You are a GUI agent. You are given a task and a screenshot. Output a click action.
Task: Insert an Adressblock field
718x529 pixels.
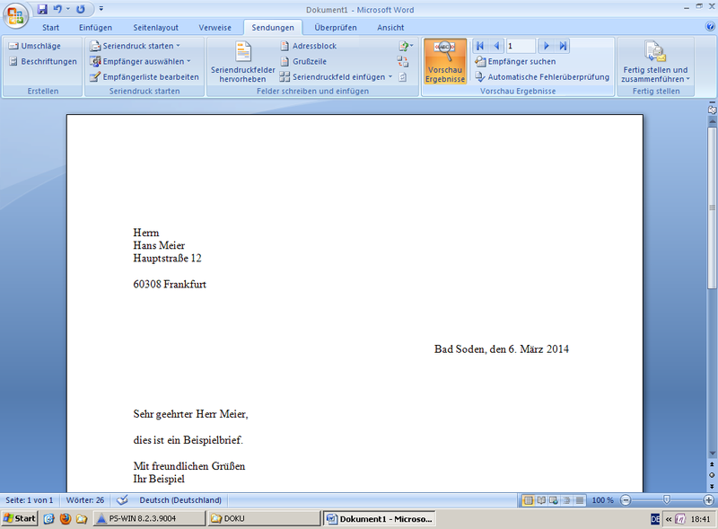coord(308,46)
